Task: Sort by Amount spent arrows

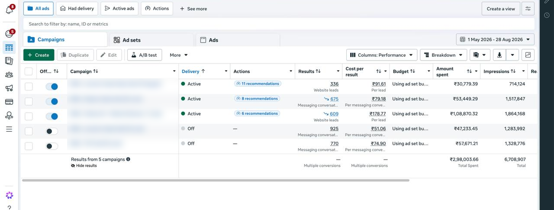Action: tap(470, 71)
